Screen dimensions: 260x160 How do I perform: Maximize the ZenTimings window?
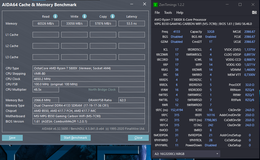click(240, 4)
